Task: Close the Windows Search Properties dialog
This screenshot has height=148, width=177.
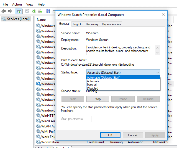Action: tap(163, 14)
